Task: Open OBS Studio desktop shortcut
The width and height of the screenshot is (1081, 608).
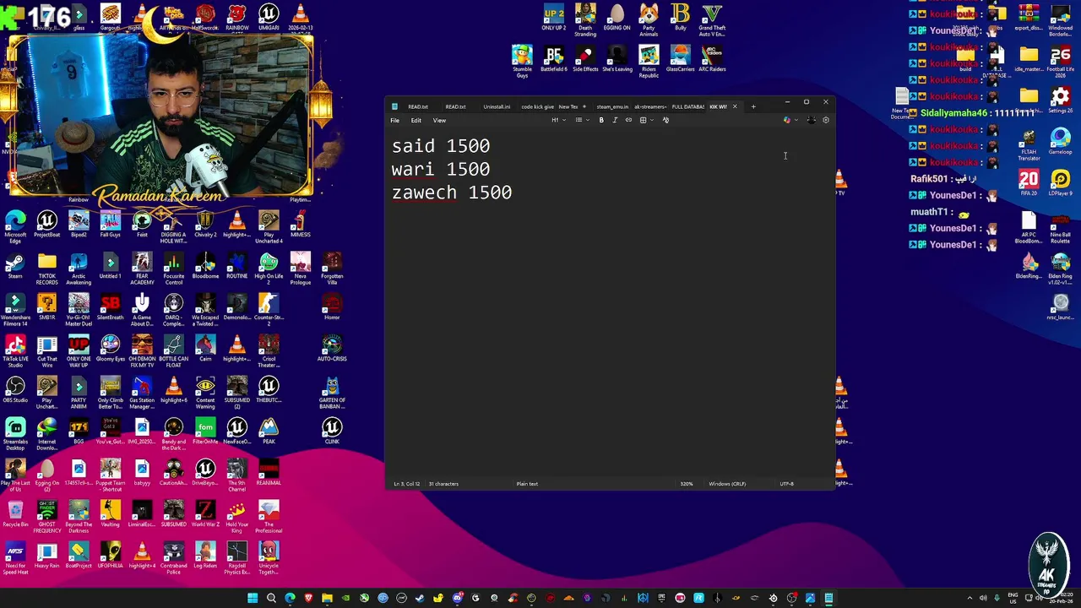Action: coord(15,389)
